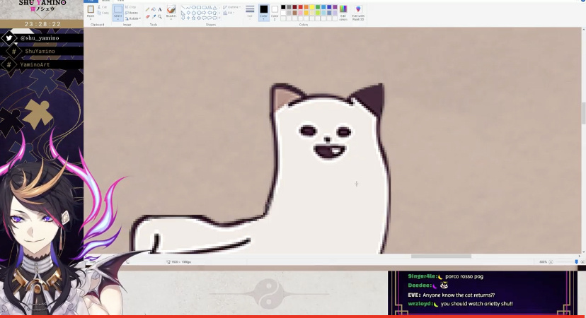Pick the brown palette color
Screen dimensions: 586x318
[295, 13]
